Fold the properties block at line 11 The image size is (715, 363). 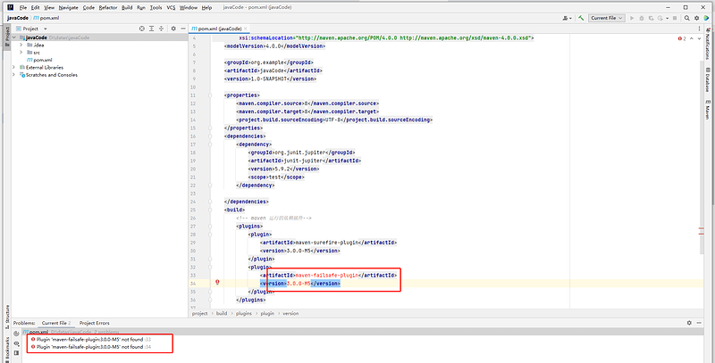tap(210, 95)
